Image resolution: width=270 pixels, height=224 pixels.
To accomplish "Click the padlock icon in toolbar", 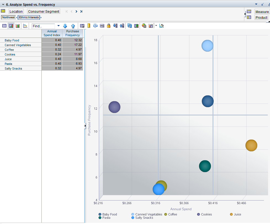I will pyautogui.click(x=108, y=26).
